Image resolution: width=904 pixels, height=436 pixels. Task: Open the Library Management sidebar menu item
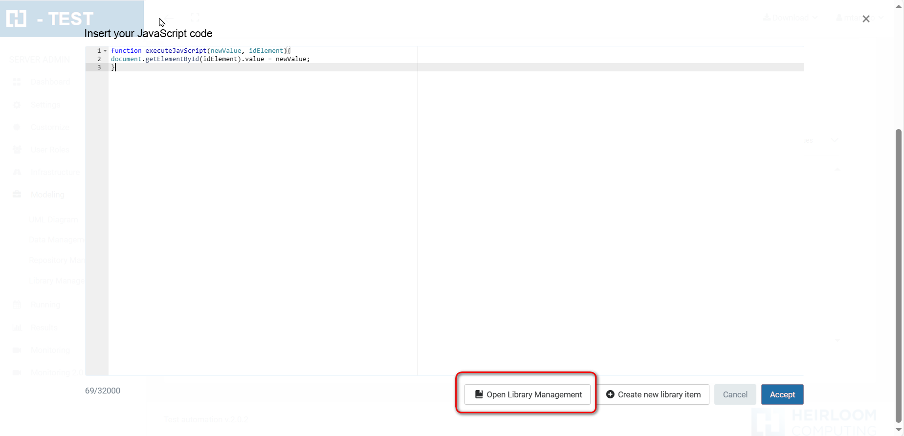point(57,281)
